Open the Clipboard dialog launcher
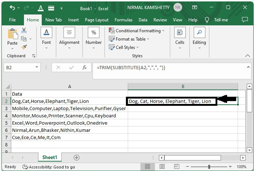This screenshot has width=254, height=171. click(34, 56)
